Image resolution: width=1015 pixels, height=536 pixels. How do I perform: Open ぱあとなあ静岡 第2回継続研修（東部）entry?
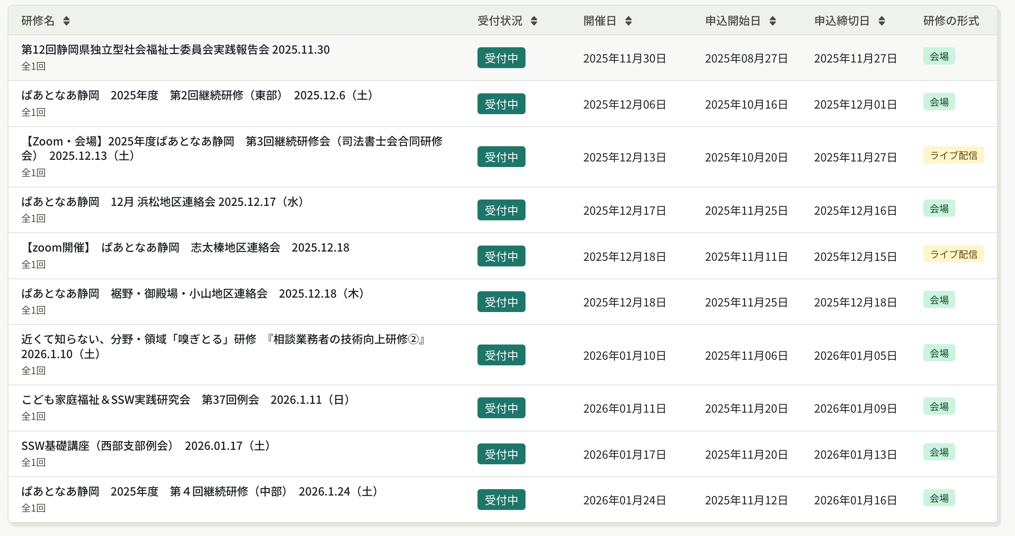[197, 95]
